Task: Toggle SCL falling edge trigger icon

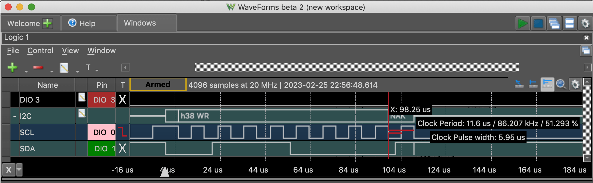Action: point(123,132)
